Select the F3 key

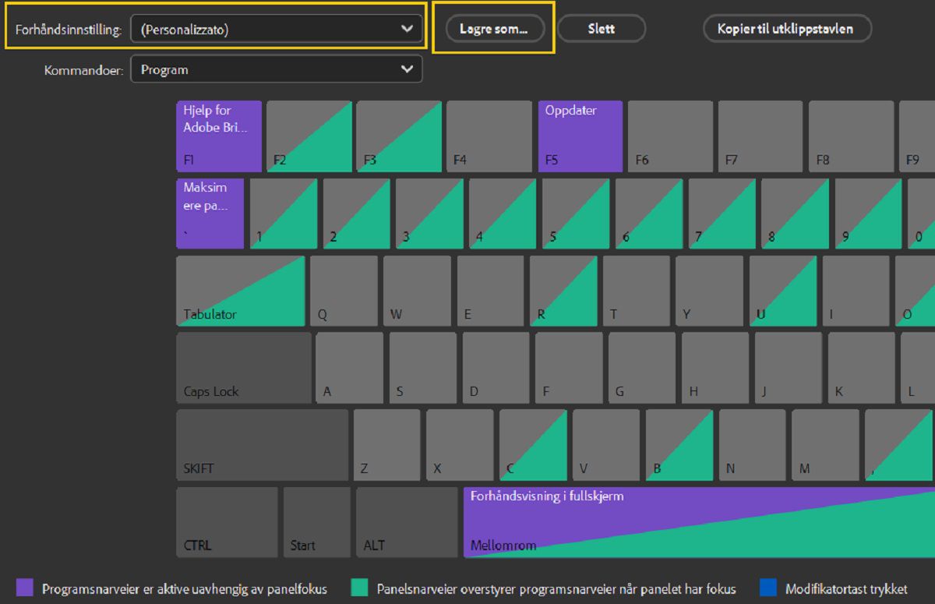coord(400,136)
